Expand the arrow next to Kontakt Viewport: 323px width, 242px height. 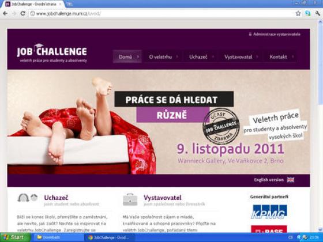click(293, 57)
